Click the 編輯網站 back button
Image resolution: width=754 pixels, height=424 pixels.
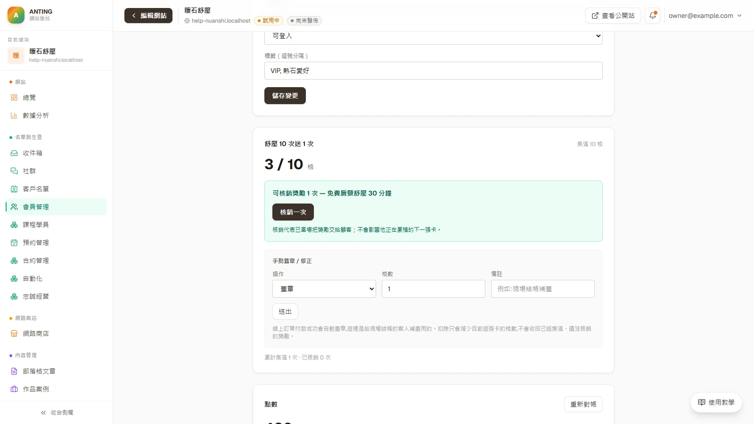point(148,16)
